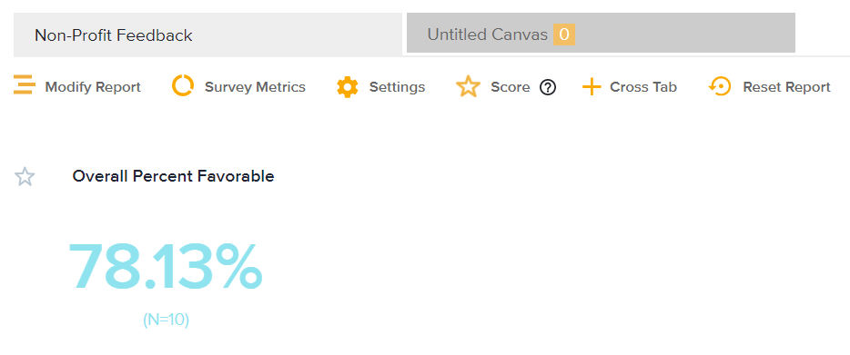Switch to the Untitled Canvas tab
Image resolution: width=850 pixels, height=355 pixels.
coord(601,33)
